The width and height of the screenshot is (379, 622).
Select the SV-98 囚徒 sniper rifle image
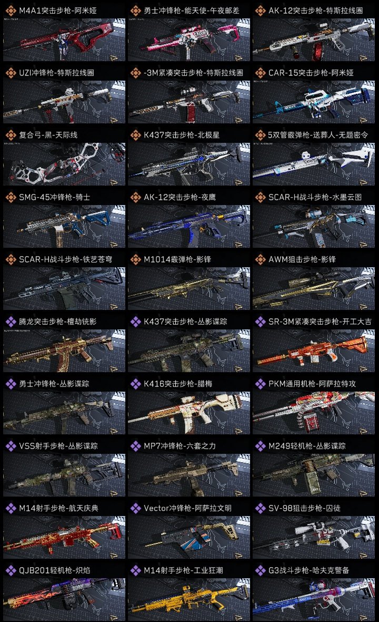coord(314,537)
